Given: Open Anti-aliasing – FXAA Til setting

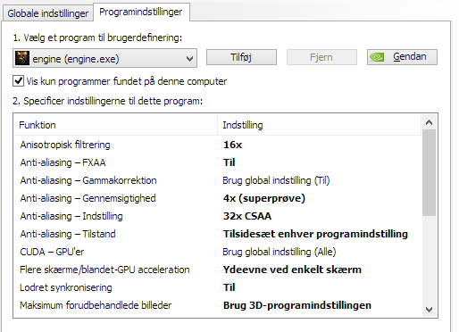Looking at the screenshot, I should tap(229, 162).
